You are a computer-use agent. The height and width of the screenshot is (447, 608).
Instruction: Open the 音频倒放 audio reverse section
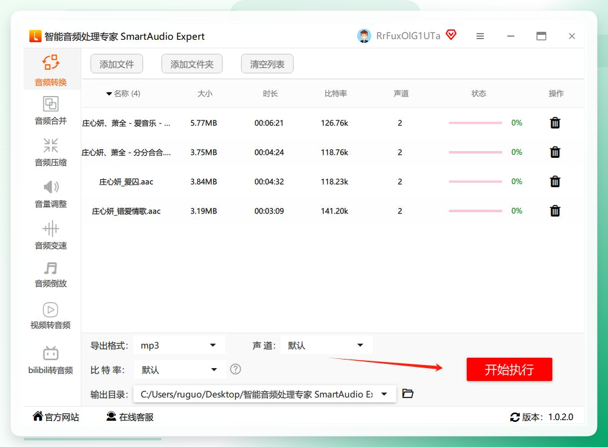click(51, 275)
